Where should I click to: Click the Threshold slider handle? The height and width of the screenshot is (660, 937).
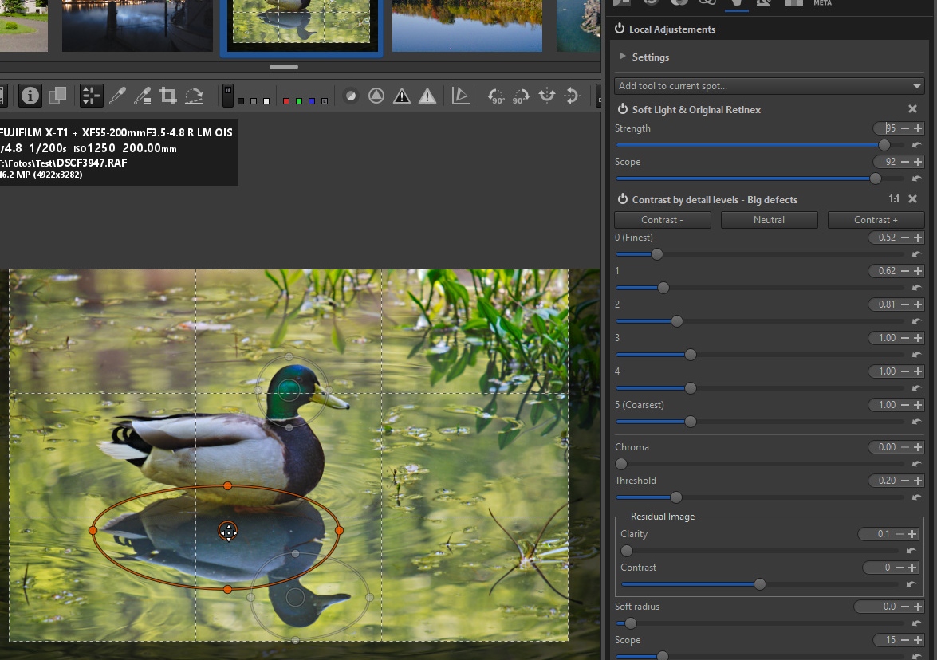[x=676, y=497]
